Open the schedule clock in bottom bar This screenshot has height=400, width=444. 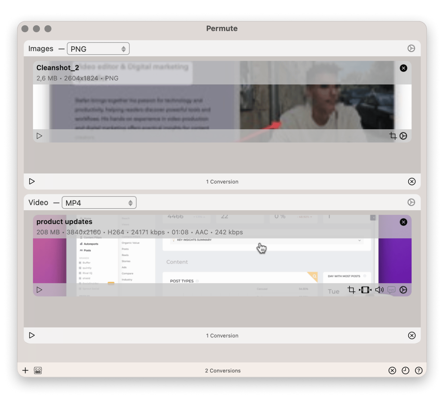(405, 370)
